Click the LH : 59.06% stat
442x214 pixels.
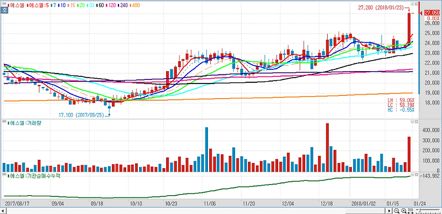coord(401,100)
